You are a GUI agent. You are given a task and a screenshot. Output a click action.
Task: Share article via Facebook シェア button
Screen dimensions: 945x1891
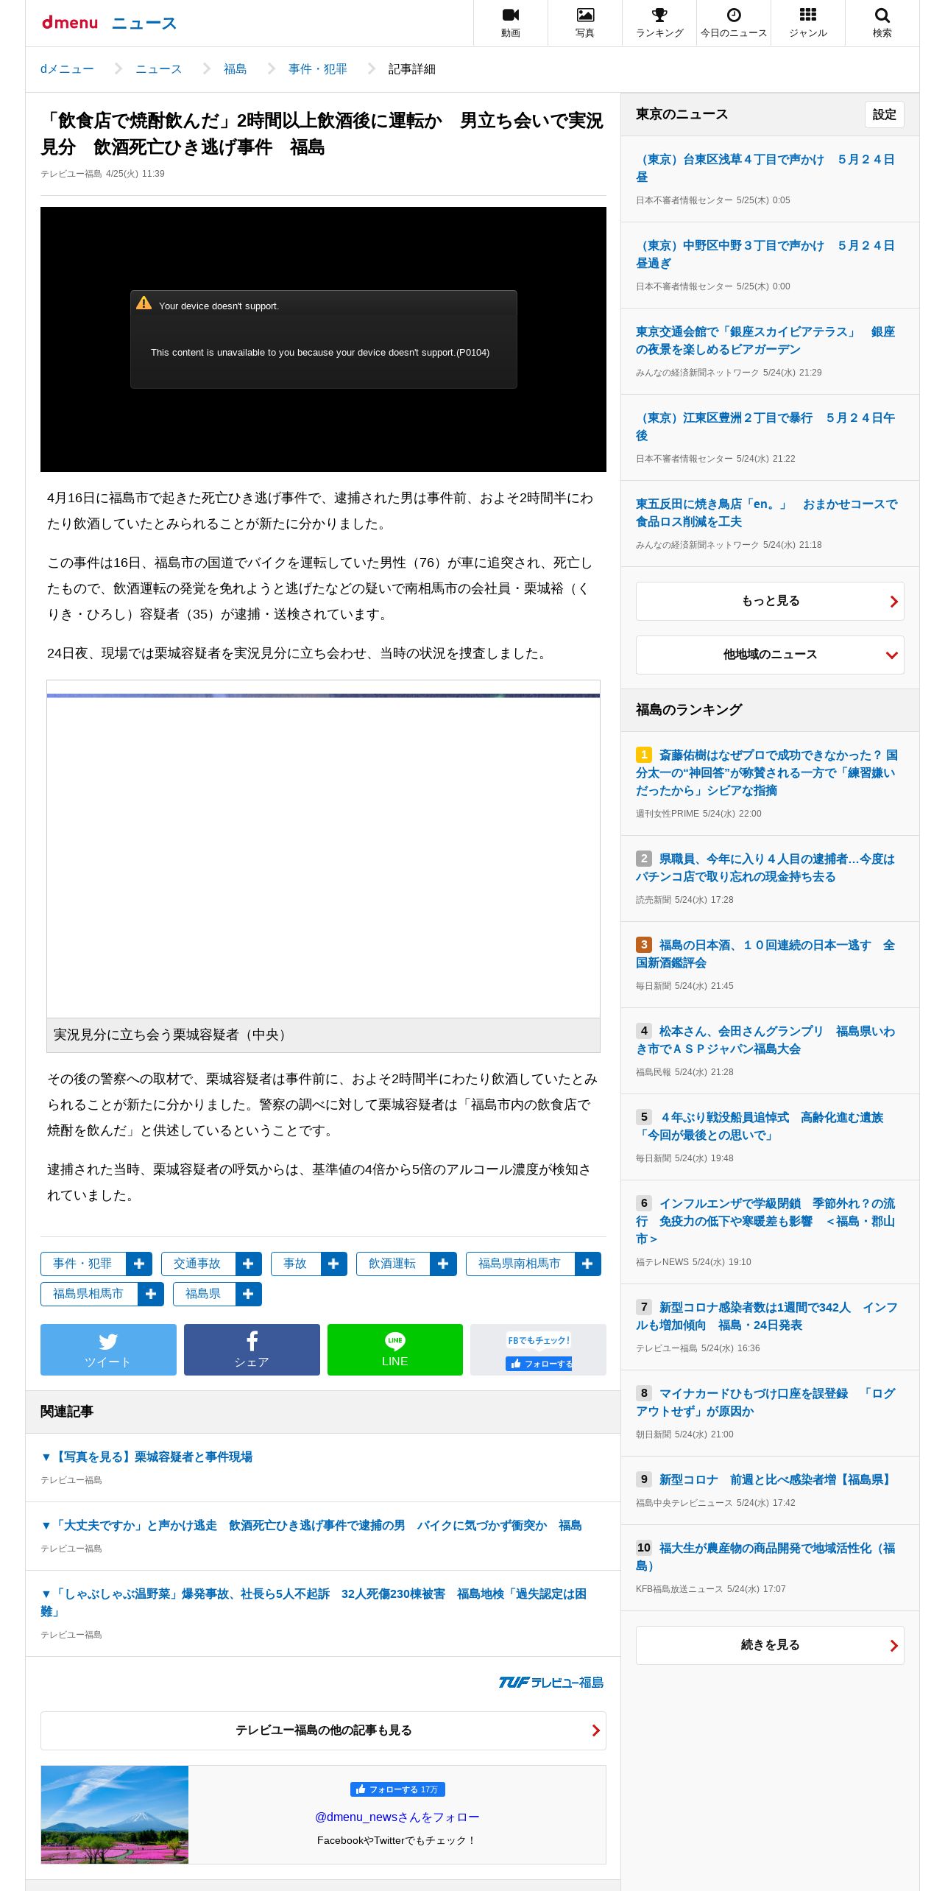[x=252, y=1349]
